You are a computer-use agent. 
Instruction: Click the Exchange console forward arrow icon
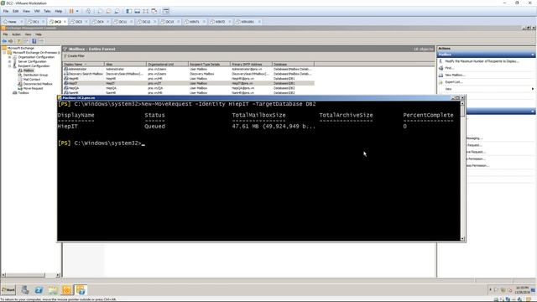(x=11, y=41)
